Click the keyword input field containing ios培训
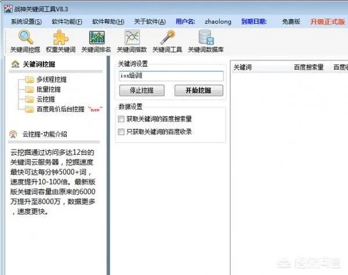This screenshot has height=275, width=348. click(x=171, y=76)
